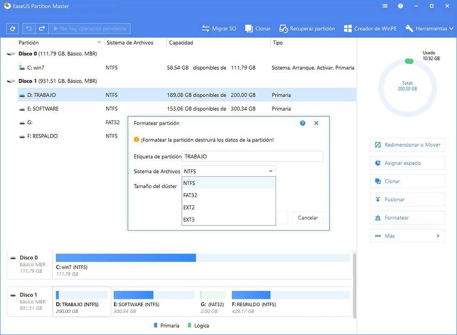Image resolution: width=457 pixels, height=335 pixels.
Task: Select E: SOFTWARE block in disk map
Action: [x=154, y=302]
